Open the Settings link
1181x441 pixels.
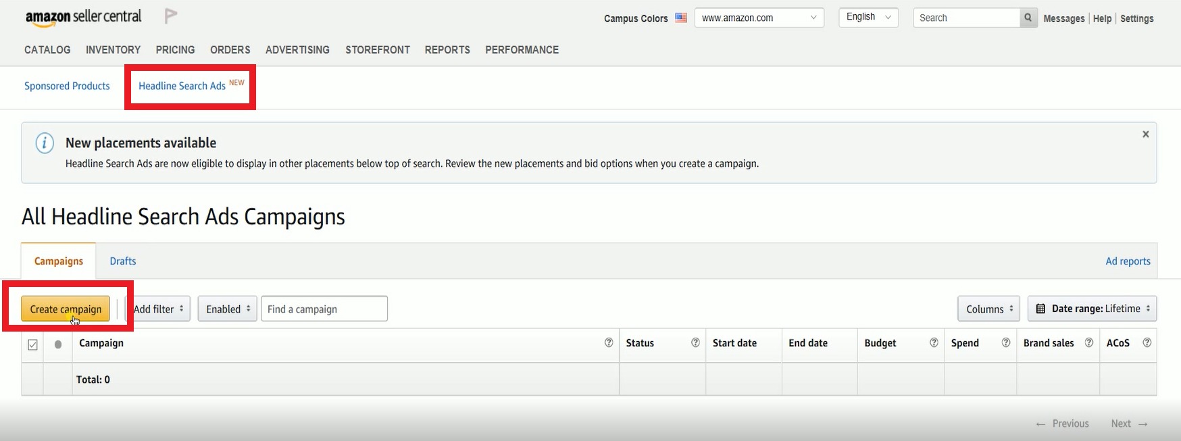[x=1136, y=18]
